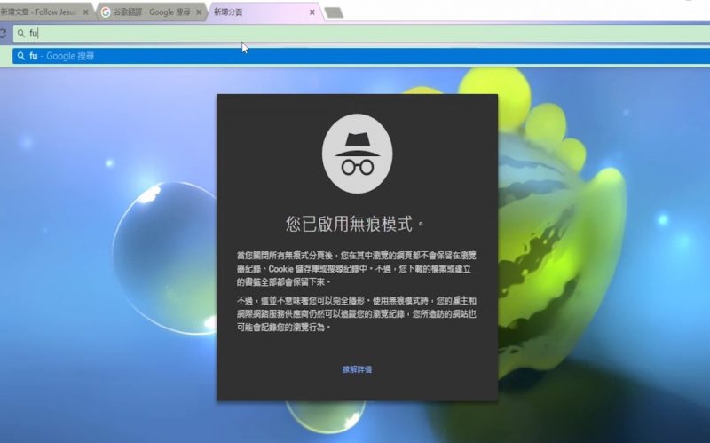
Task: Click the Google favicon on the second tab
Action: click(x=106, y=12)
